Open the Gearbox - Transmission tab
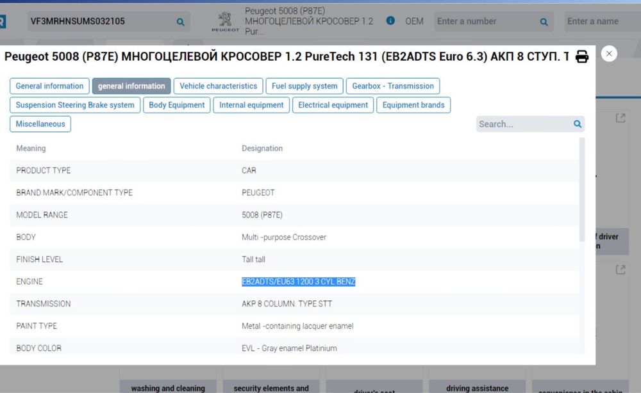 [x=393, y=86]
